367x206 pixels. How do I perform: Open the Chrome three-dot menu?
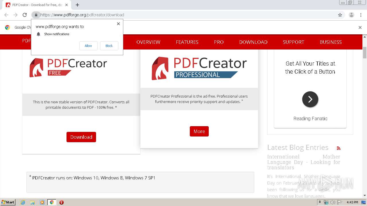coord(361,15)
